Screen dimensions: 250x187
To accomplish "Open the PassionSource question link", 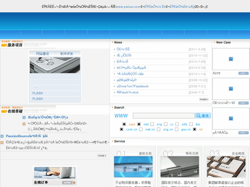I will [x=27, y=136].
